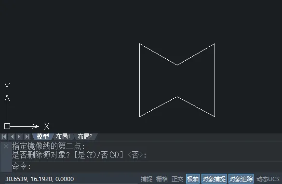Switch to the 模型 tab

click(x=42, y=137)
